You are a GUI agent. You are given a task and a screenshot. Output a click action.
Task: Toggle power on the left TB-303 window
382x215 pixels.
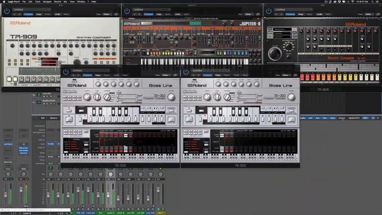[66, 72]
